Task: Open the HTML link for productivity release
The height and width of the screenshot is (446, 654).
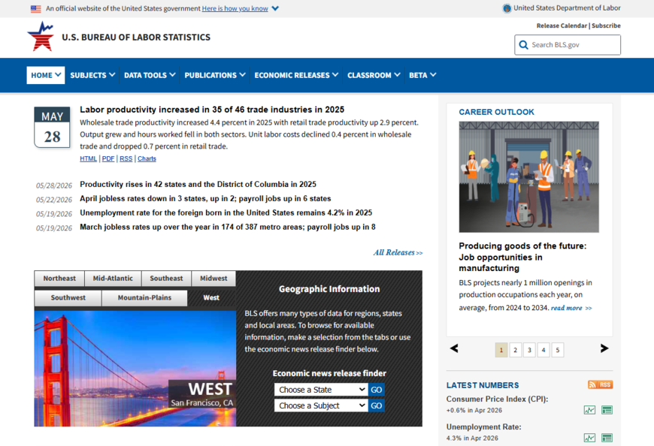Action: point(88,158)
